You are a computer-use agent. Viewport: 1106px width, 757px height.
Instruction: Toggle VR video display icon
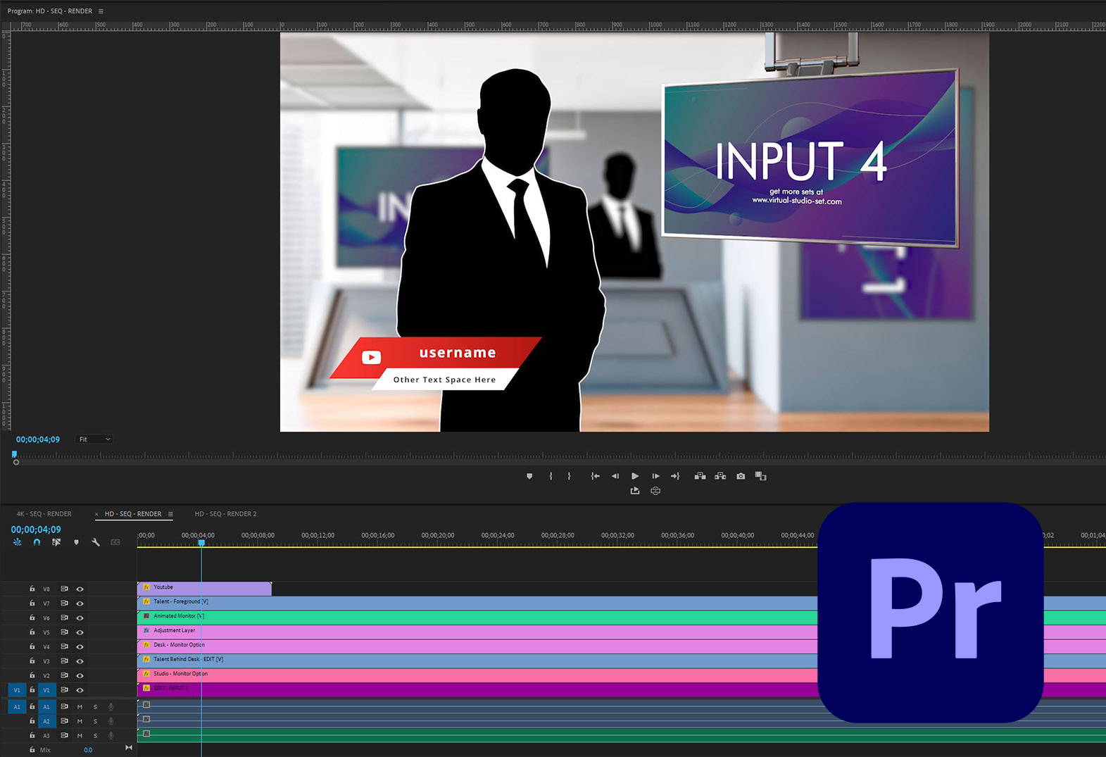coord(655,491)
